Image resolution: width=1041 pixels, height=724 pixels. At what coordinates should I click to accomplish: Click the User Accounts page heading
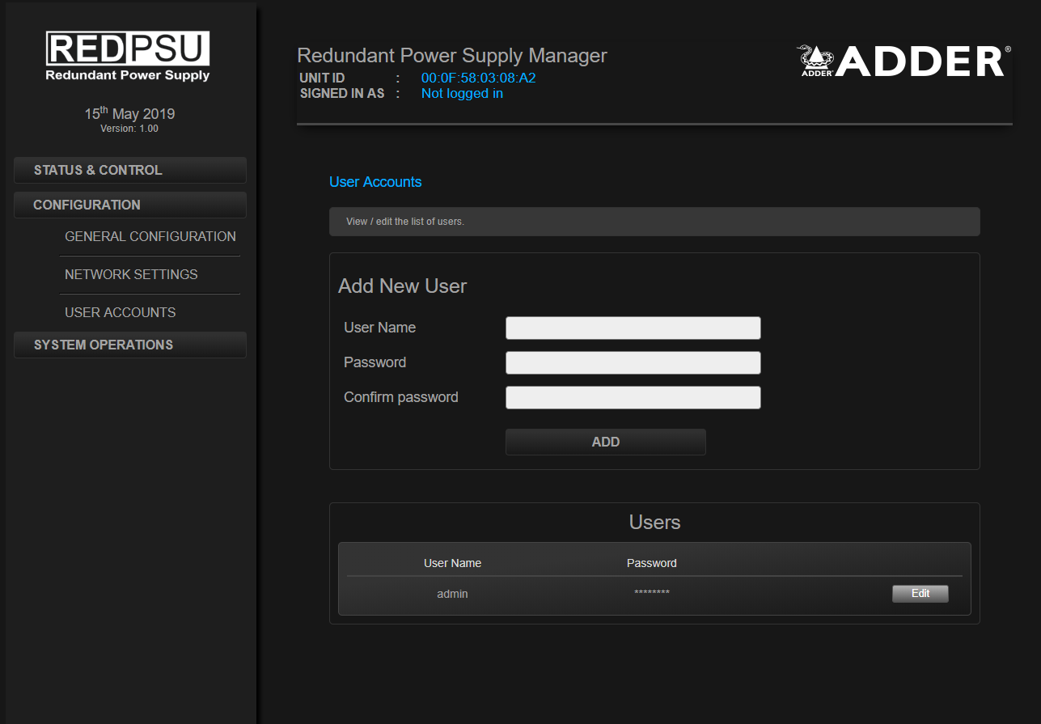(x=375, y=182)
